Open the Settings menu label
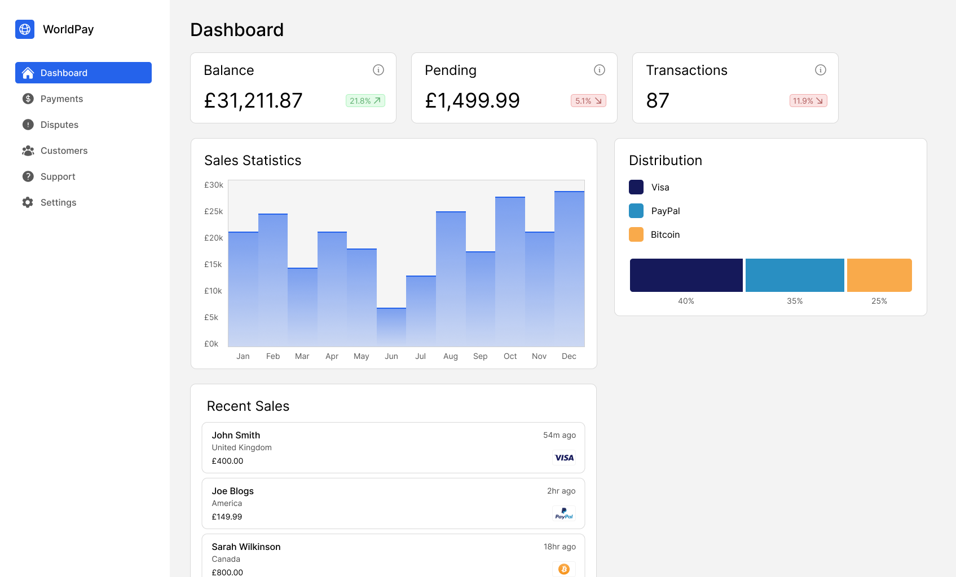The width and height of the screenshot is (956, 577). (x=58, y=202)
